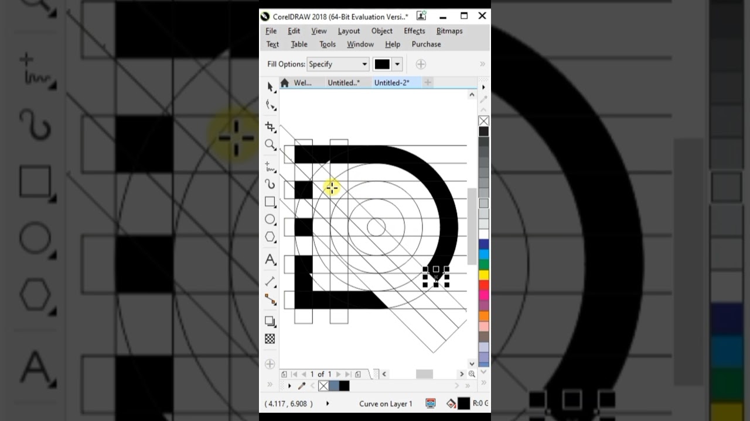This screenshot has width=750, height=421.
Task: Pick blue-gray swatch in document palette
Action: 333,386
